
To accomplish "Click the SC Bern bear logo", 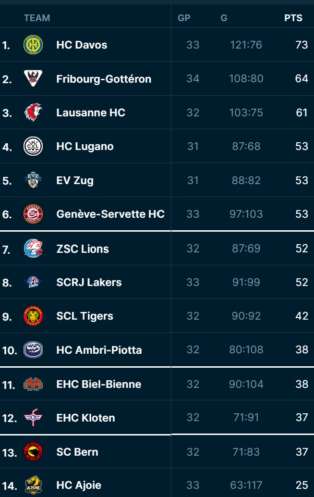I will [x=33, y=452].
